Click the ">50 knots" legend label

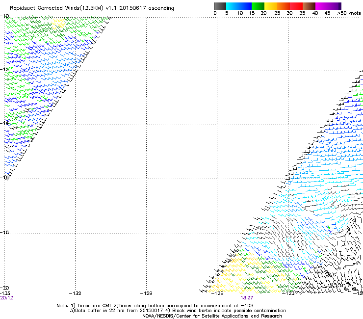coord(349,13)
